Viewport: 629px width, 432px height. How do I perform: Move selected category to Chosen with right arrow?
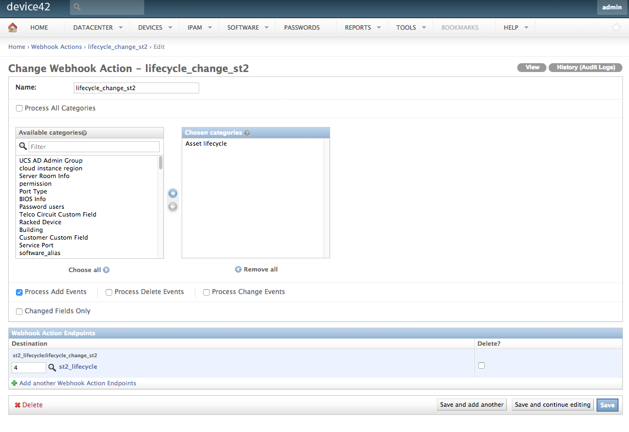[172, 193]
